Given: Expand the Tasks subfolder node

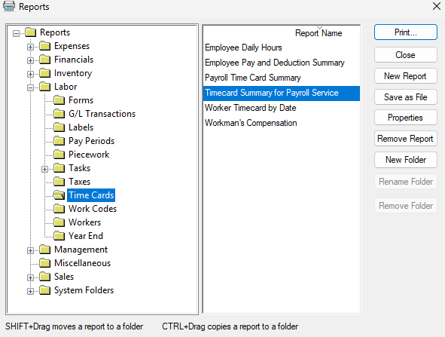Looking at the screenshot, I should point(44,169).
